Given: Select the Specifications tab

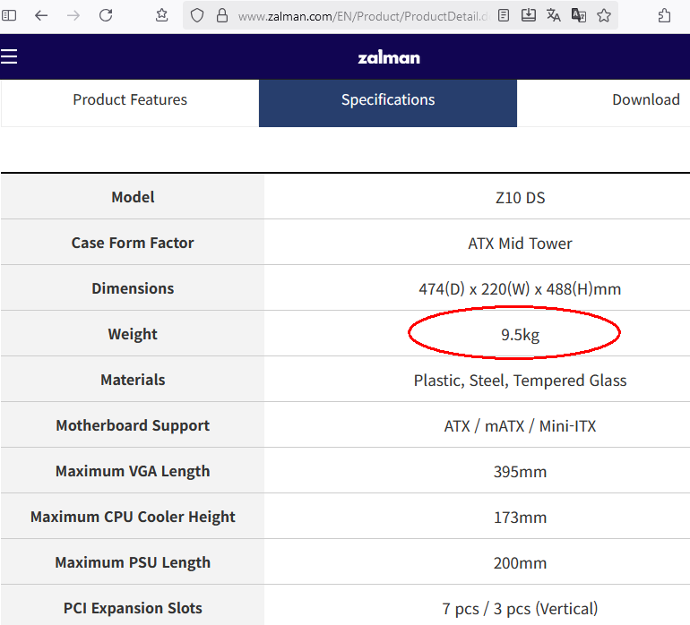Looking at the screenshot, I should [388, 100].
